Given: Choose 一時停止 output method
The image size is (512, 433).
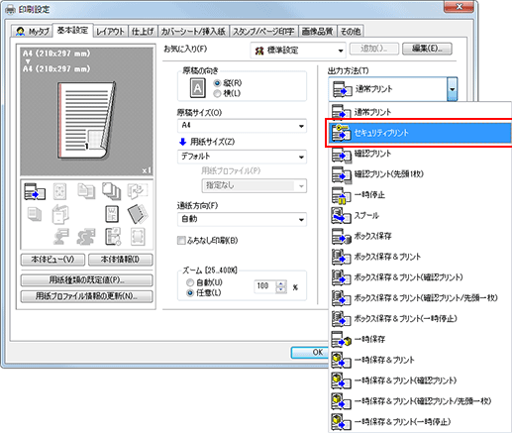Looking at the screenshot, I should tap(419, 195).
